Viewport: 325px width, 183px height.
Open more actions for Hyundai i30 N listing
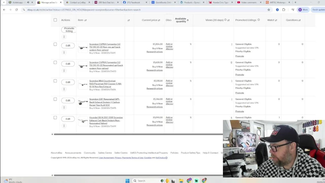click(x=64, y=126)
